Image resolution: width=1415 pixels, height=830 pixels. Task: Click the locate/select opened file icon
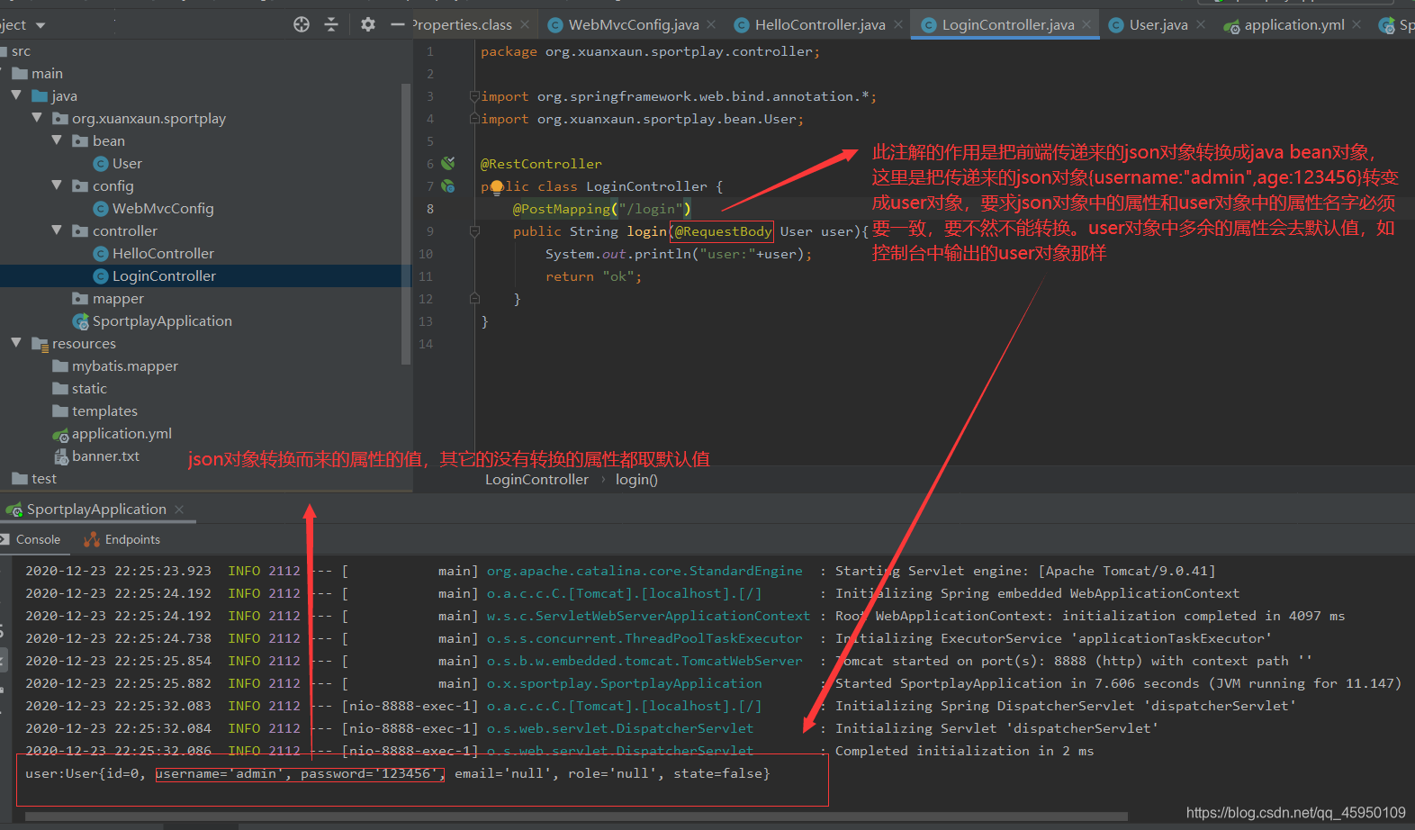(x=302, y=24)
